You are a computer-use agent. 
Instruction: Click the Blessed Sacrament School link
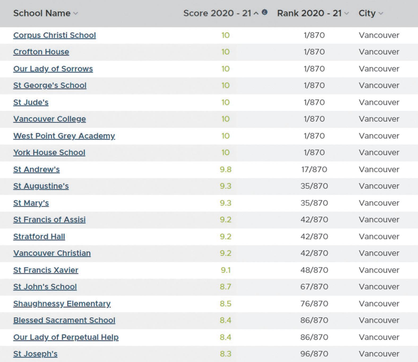64,320
